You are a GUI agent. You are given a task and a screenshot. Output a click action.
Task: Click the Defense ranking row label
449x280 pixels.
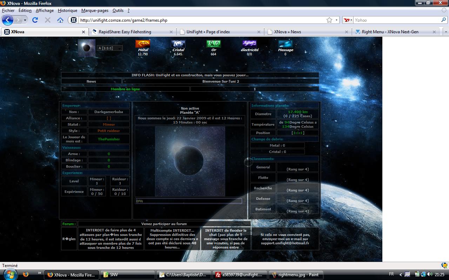tap(263, 198)
